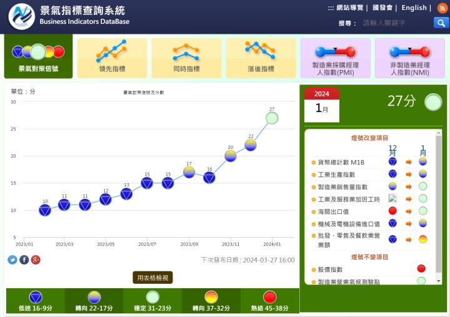Select the 股價指數 item
The height and width of the screenshot is (317, 450).
click(331, 269)
